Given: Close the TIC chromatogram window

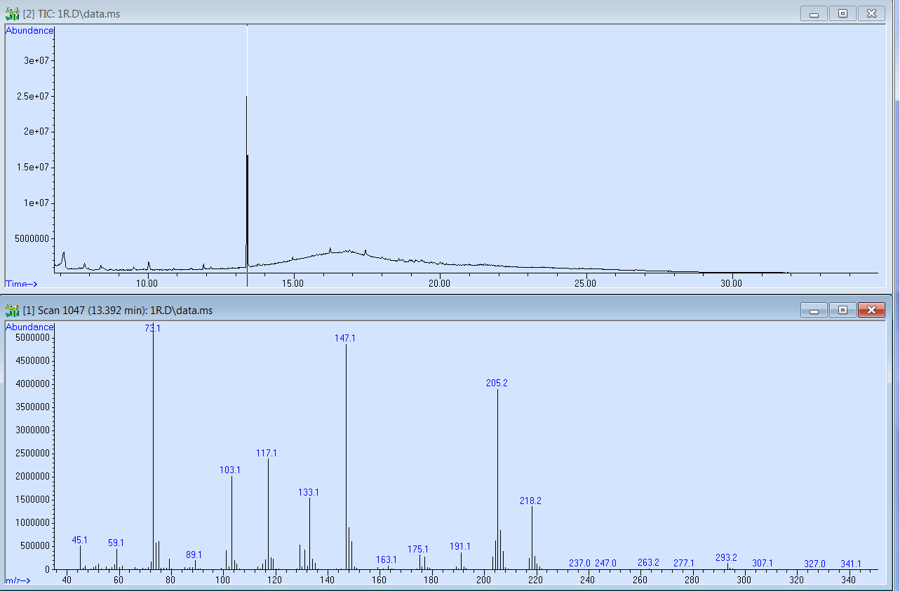Looking at the screenshot, I should tap(871, 13).
